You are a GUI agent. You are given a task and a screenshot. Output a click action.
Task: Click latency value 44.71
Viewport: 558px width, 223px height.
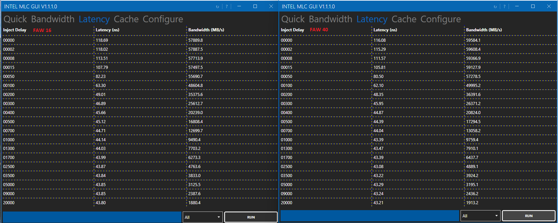101,131
